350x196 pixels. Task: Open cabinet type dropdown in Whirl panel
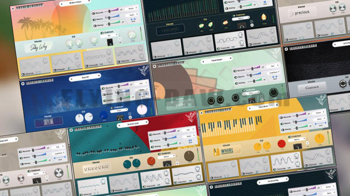pos(297,139)
